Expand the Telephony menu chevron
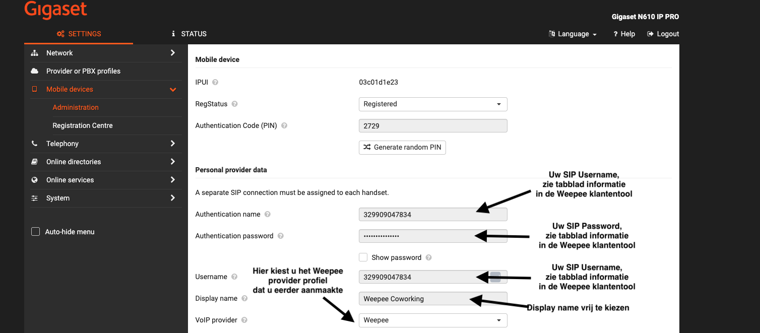760x333 pixels. 173,144
